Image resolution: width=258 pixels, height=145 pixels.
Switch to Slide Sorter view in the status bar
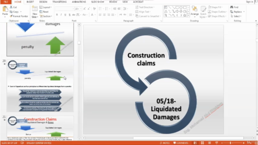click(202, 143)
